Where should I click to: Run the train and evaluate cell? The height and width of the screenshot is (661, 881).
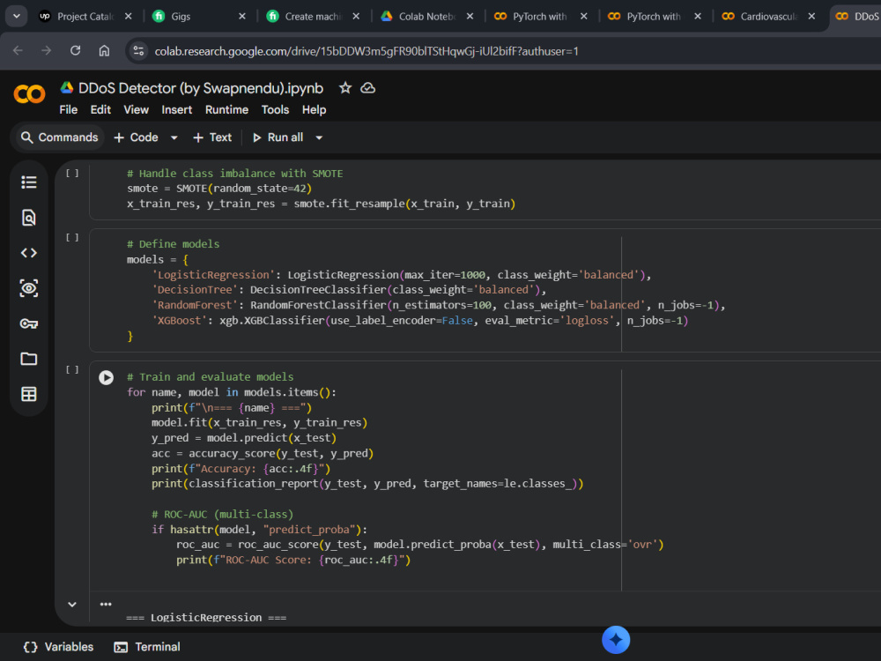pos(107,377)
